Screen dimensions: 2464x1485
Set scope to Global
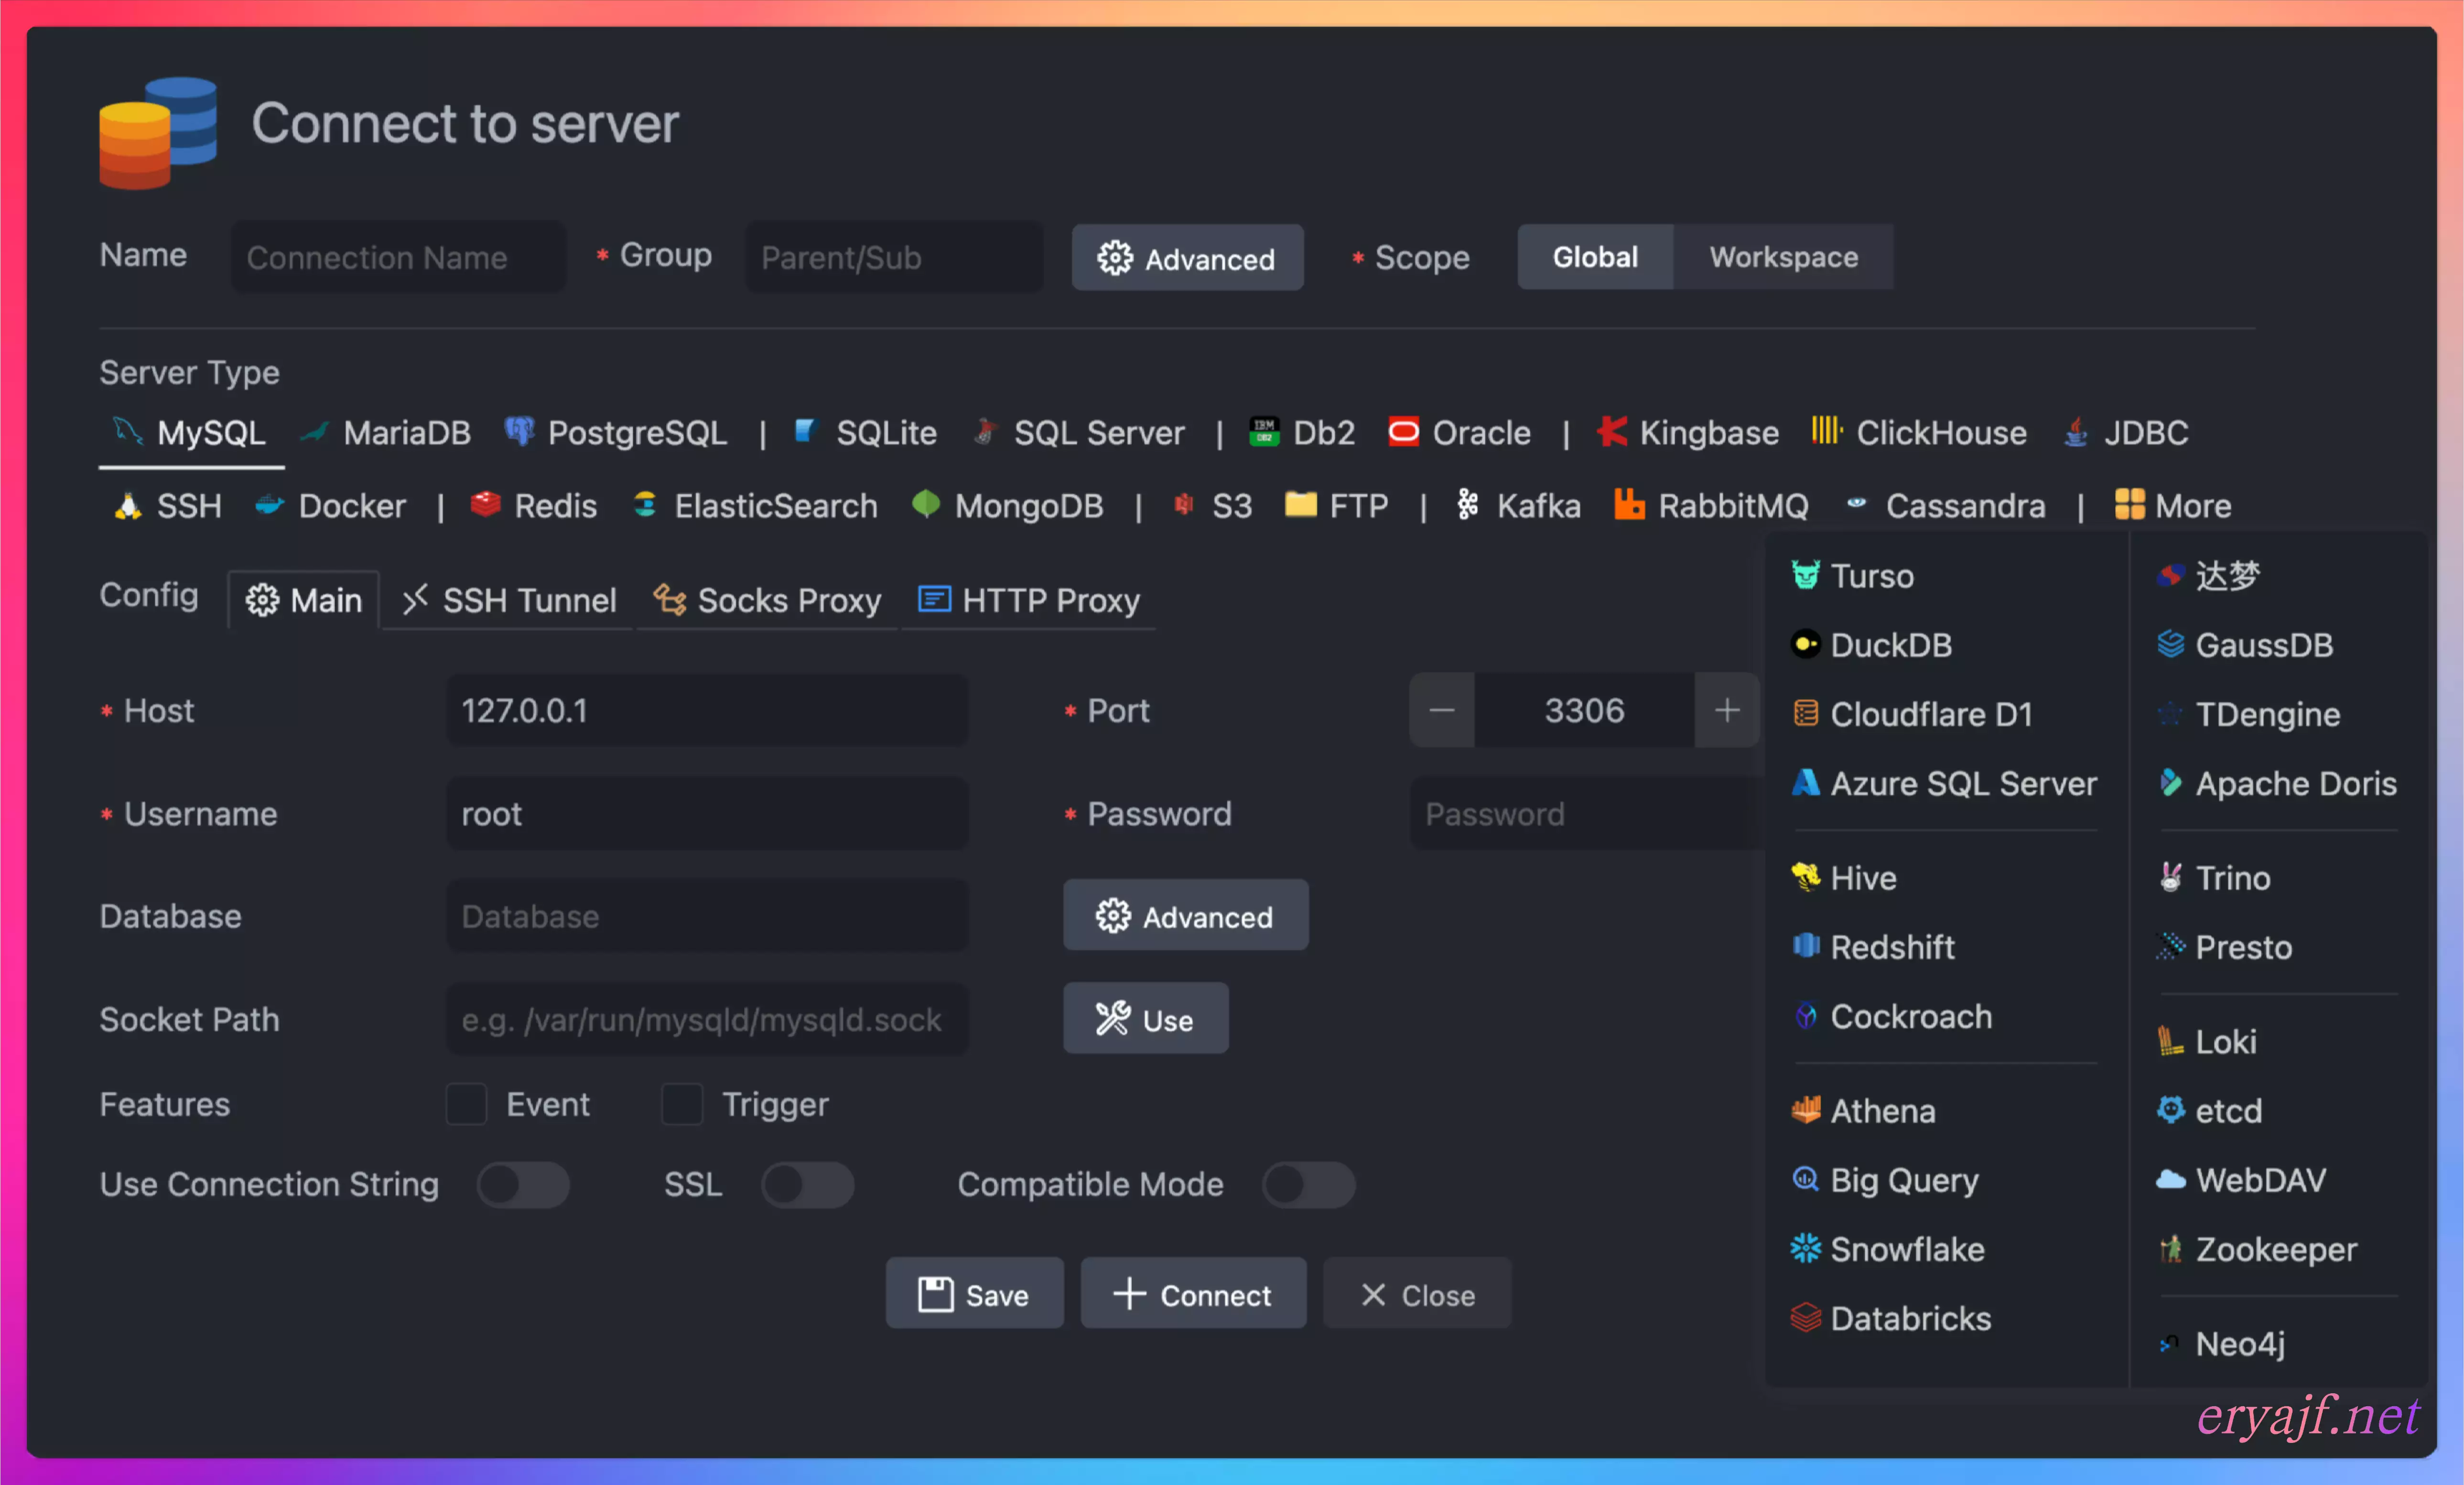coord(1595,257)
